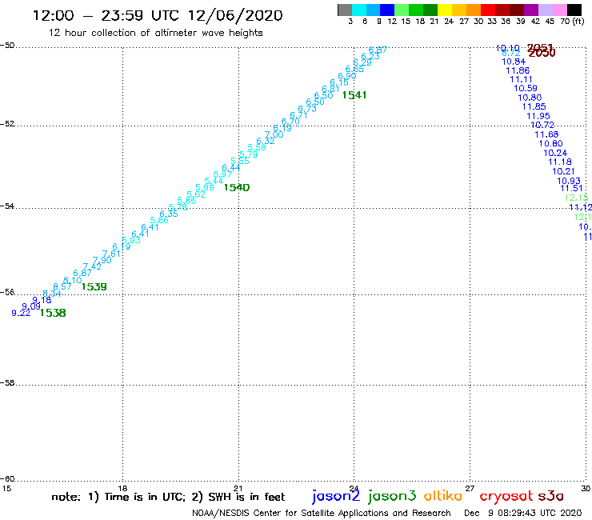
Task: Click pass number 1540
Action: tap(237, 188)
